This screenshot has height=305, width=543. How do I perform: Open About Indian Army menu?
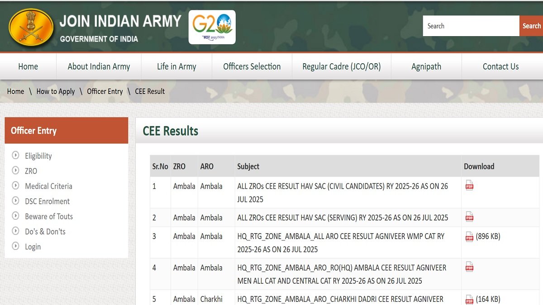[99, 66]
